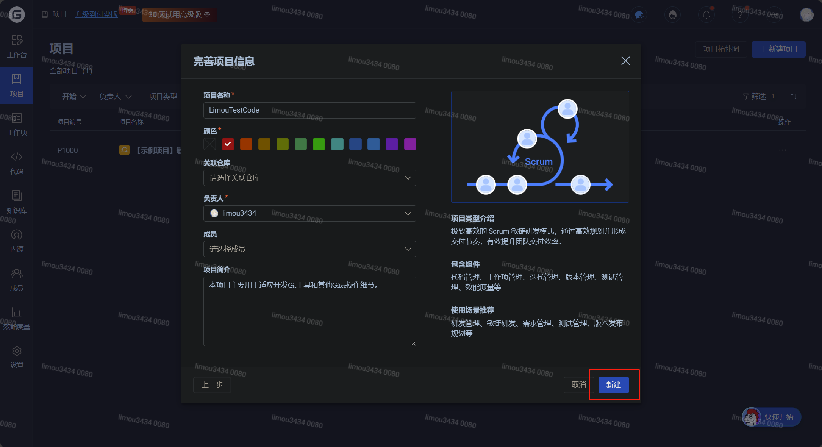Viewport: 822px width, 447px height.
Task: Click the 项目名称 LimouTestCode input field
Action: 309,110
